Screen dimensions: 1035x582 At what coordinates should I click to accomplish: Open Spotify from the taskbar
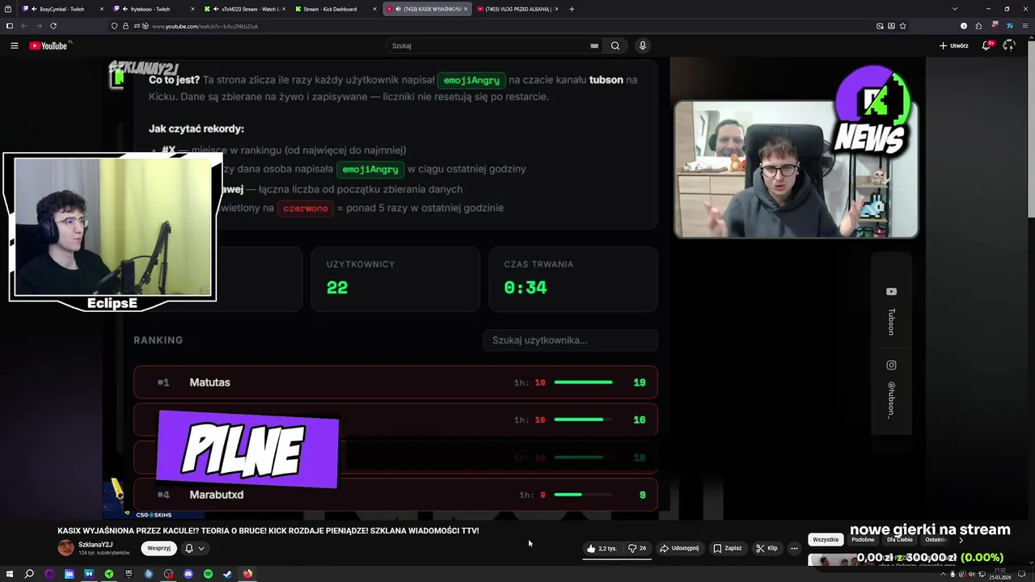208,574
